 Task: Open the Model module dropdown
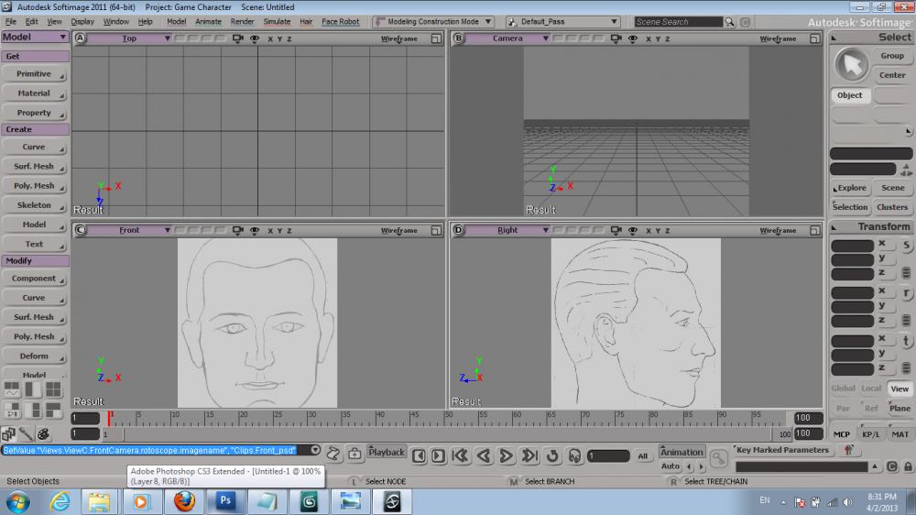(35, 37)
